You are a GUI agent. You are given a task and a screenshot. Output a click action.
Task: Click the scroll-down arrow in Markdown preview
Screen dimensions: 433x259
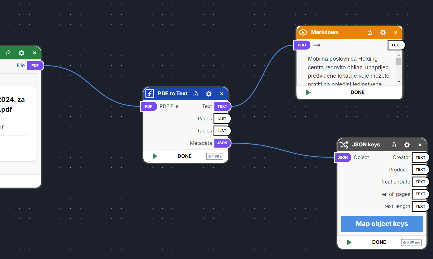399,82
